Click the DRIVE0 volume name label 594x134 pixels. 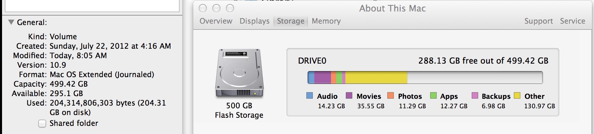click(312, 61)
